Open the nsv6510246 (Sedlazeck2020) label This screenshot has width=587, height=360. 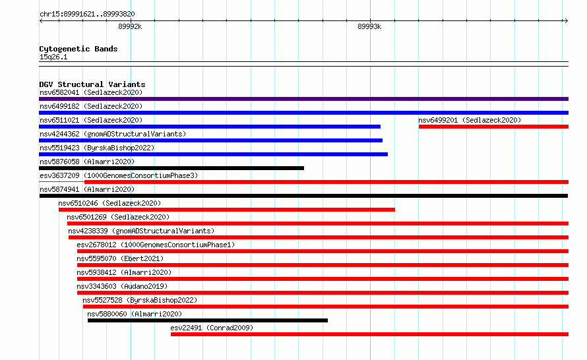[109, 203]
